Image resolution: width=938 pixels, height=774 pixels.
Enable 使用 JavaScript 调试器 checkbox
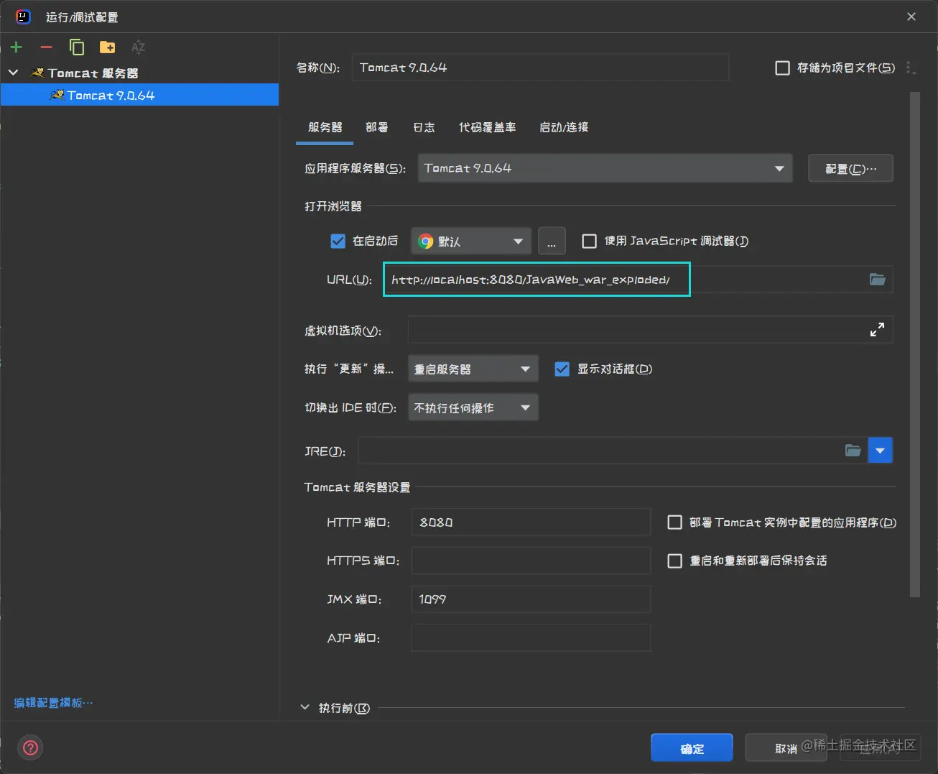(589, 241)
